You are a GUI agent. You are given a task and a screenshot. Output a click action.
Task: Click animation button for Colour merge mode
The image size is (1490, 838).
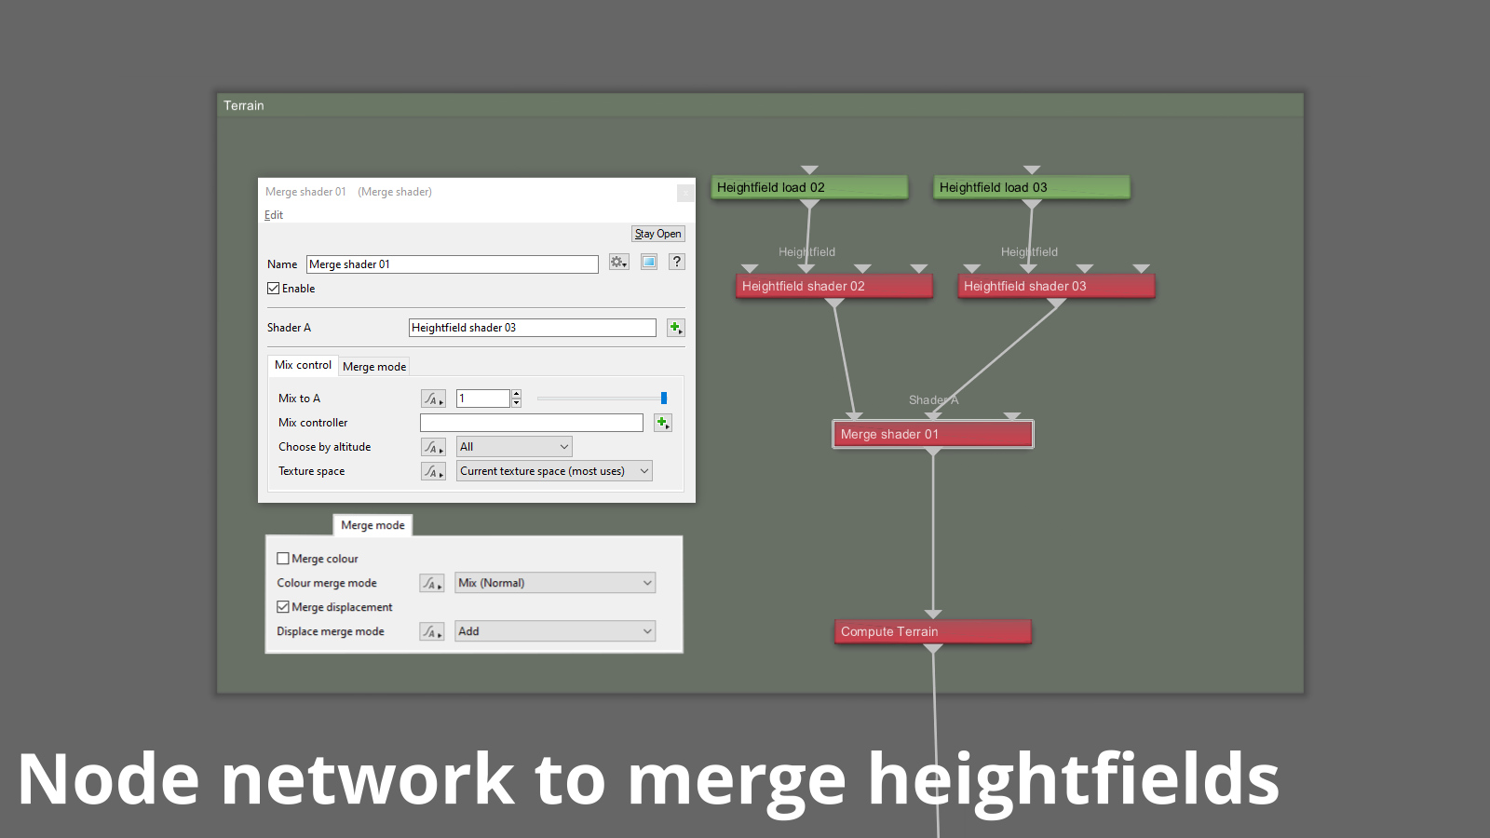click(431, 583)
